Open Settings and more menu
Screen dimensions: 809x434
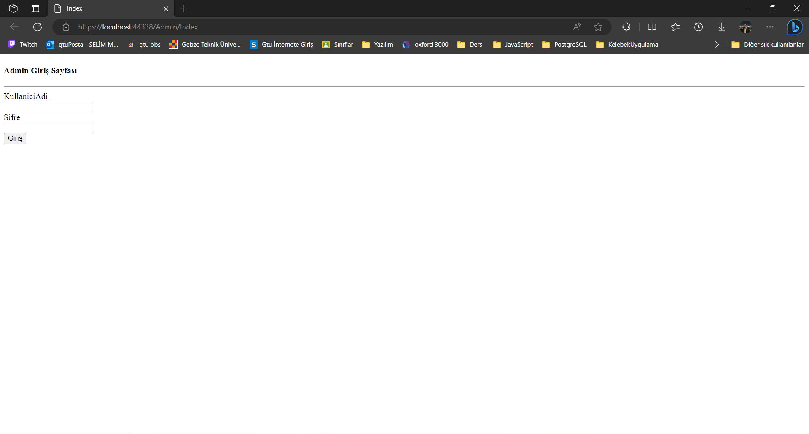tap(770, 27)
